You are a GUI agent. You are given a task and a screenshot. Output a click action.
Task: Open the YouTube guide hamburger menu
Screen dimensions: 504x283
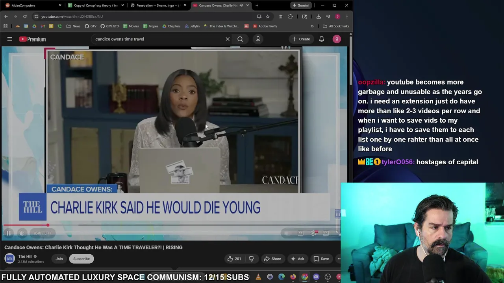point(10,39)
